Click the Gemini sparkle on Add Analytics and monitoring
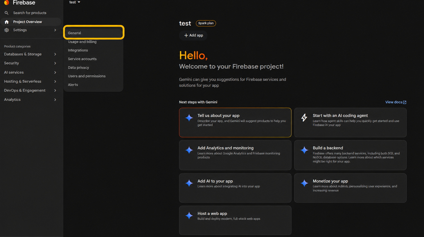 (189, 150)
